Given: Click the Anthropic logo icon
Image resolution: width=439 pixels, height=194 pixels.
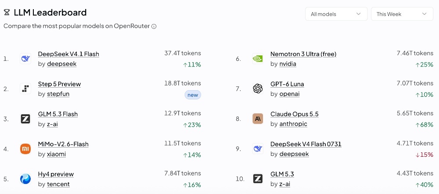Looking at the screenshot, I should [258, 119].
